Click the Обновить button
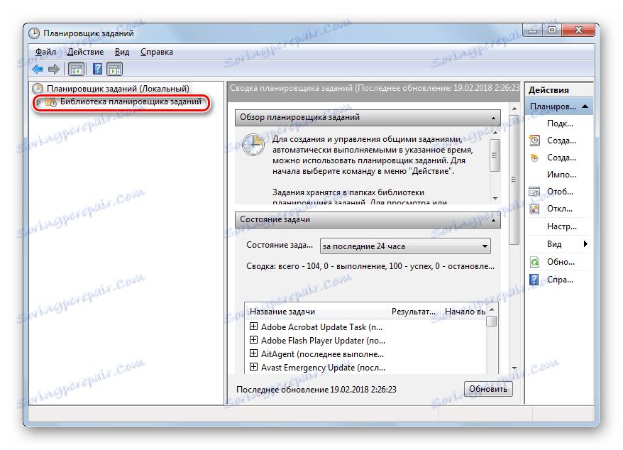 pyautogui.click(x=488, y=389)
